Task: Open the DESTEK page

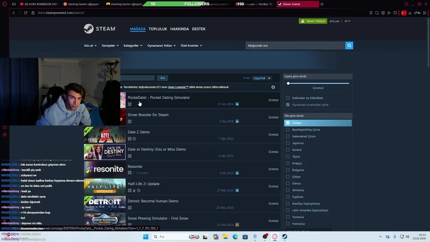Action: click(x=199, y=29)
